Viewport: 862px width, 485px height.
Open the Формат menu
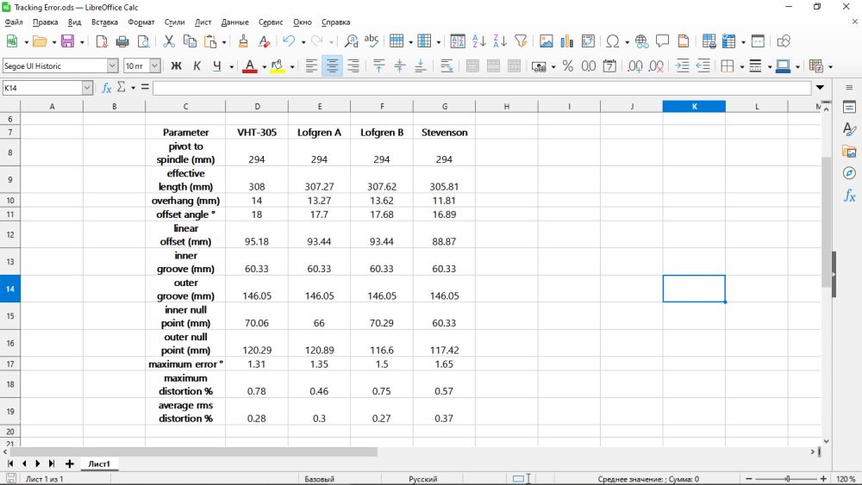141,22
